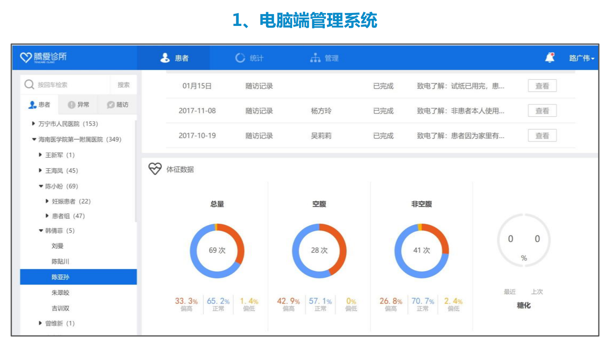
Task: Click the 糖化 percentage gauge
Action: (x=524, y=241)
